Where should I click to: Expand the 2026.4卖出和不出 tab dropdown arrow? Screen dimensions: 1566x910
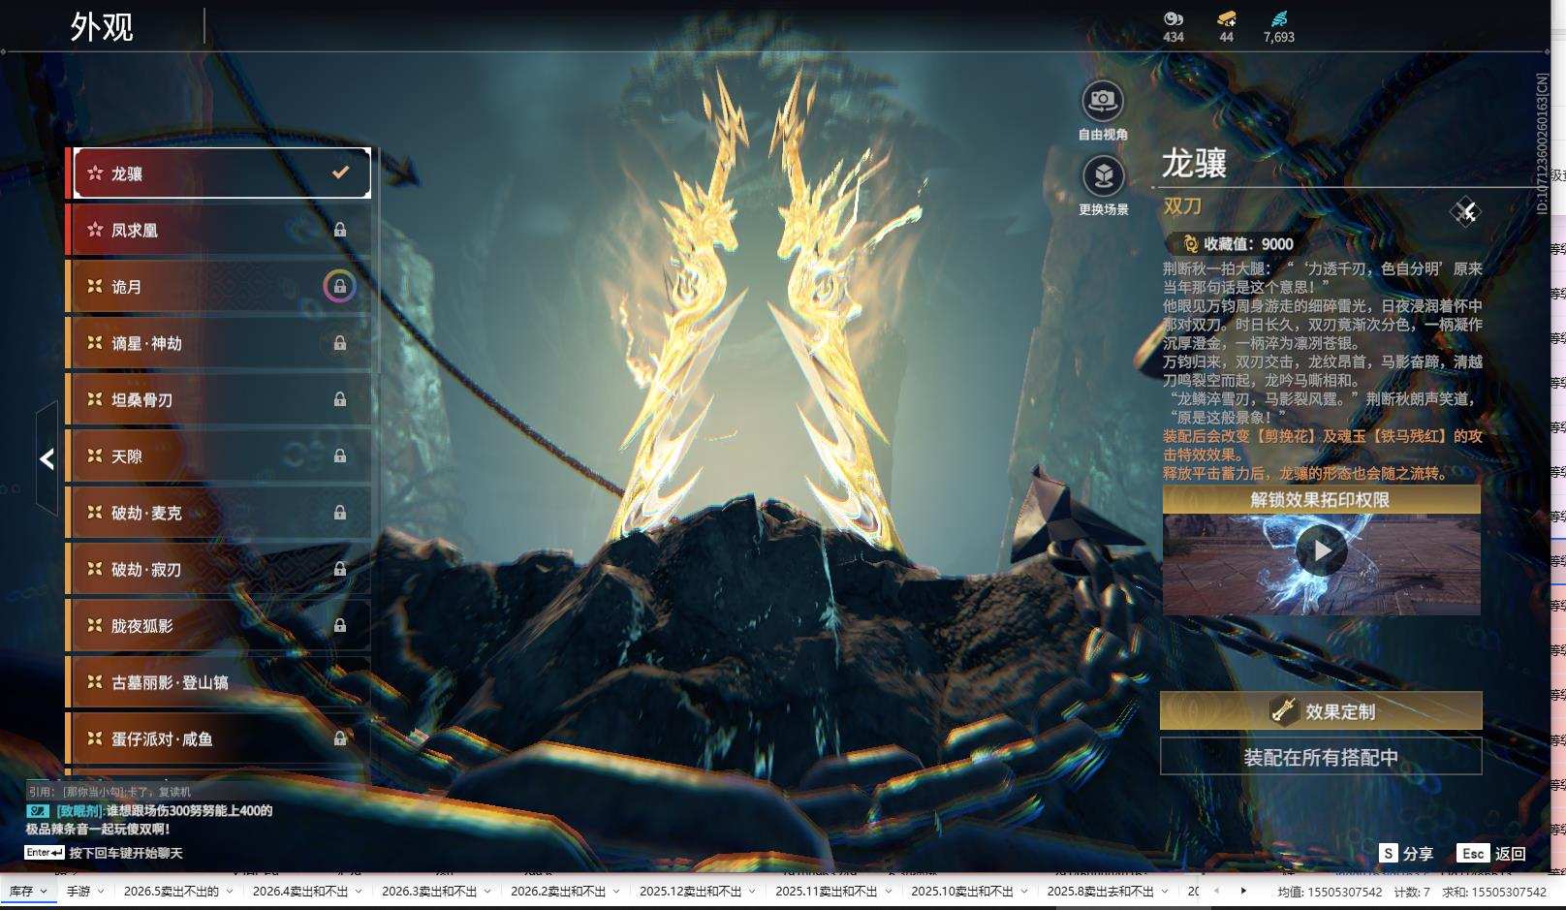click(359, 892)
